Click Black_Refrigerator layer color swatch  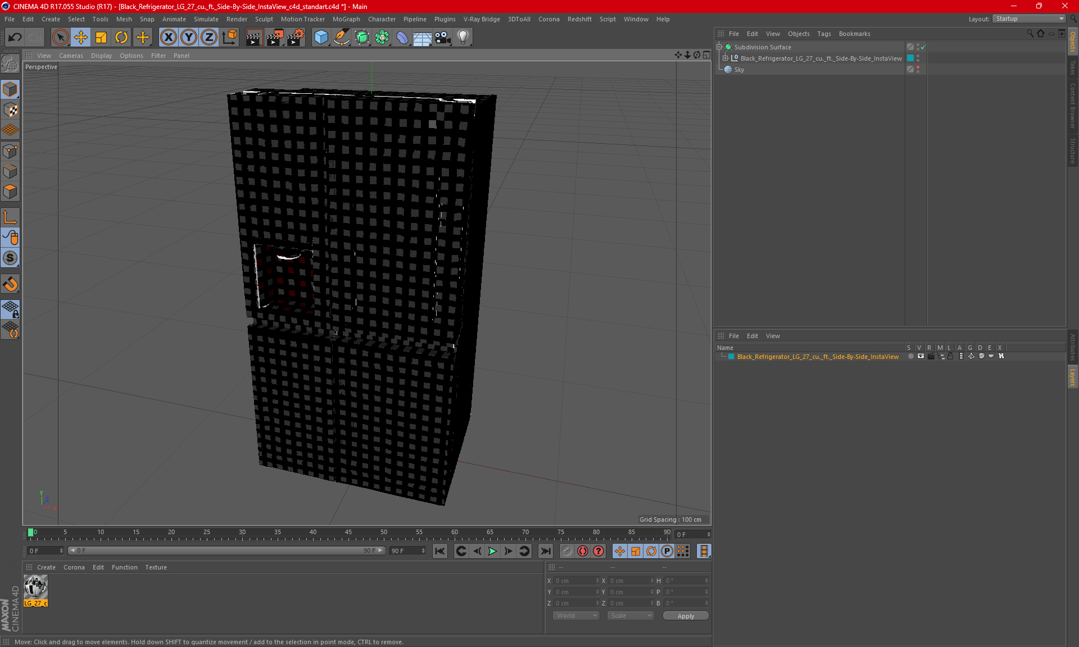coord(731,357)
